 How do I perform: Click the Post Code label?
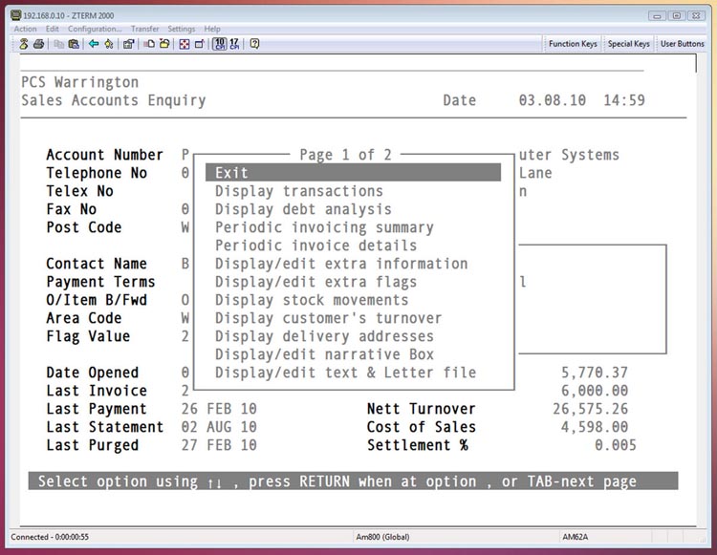pos(84,227)
